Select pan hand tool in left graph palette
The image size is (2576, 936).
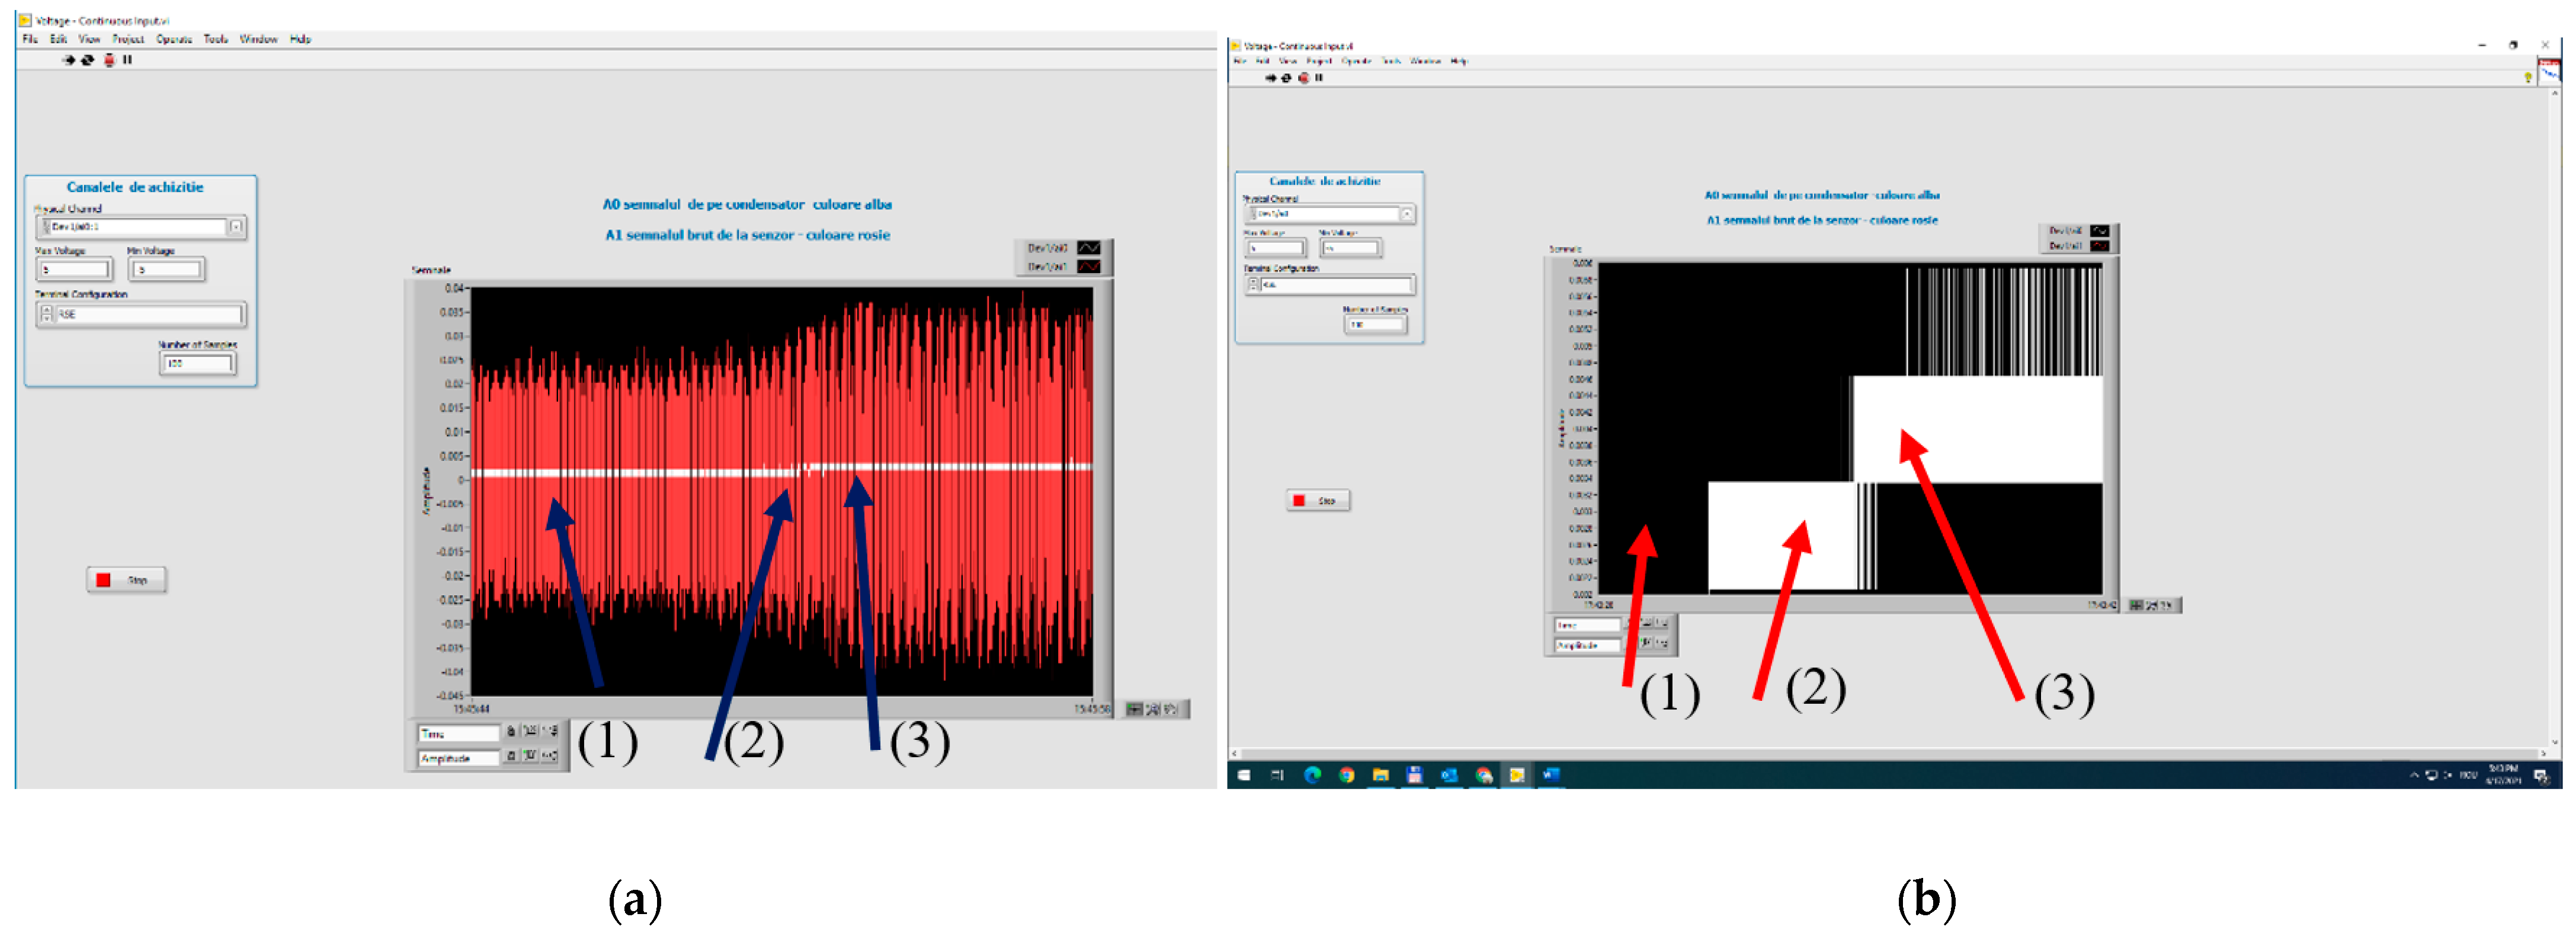(1170, 709)
